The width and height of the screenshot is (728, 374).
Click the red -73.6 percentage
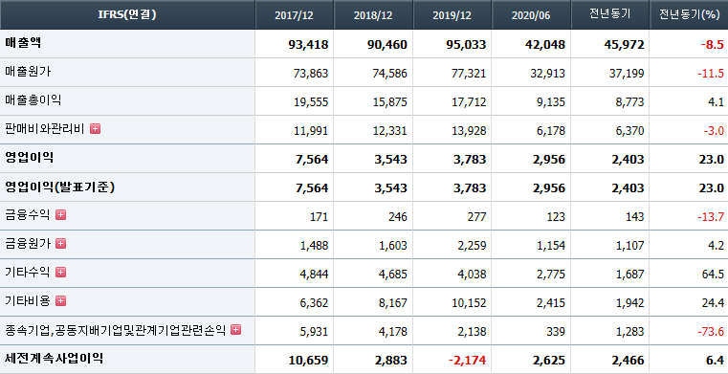[711, 332]
